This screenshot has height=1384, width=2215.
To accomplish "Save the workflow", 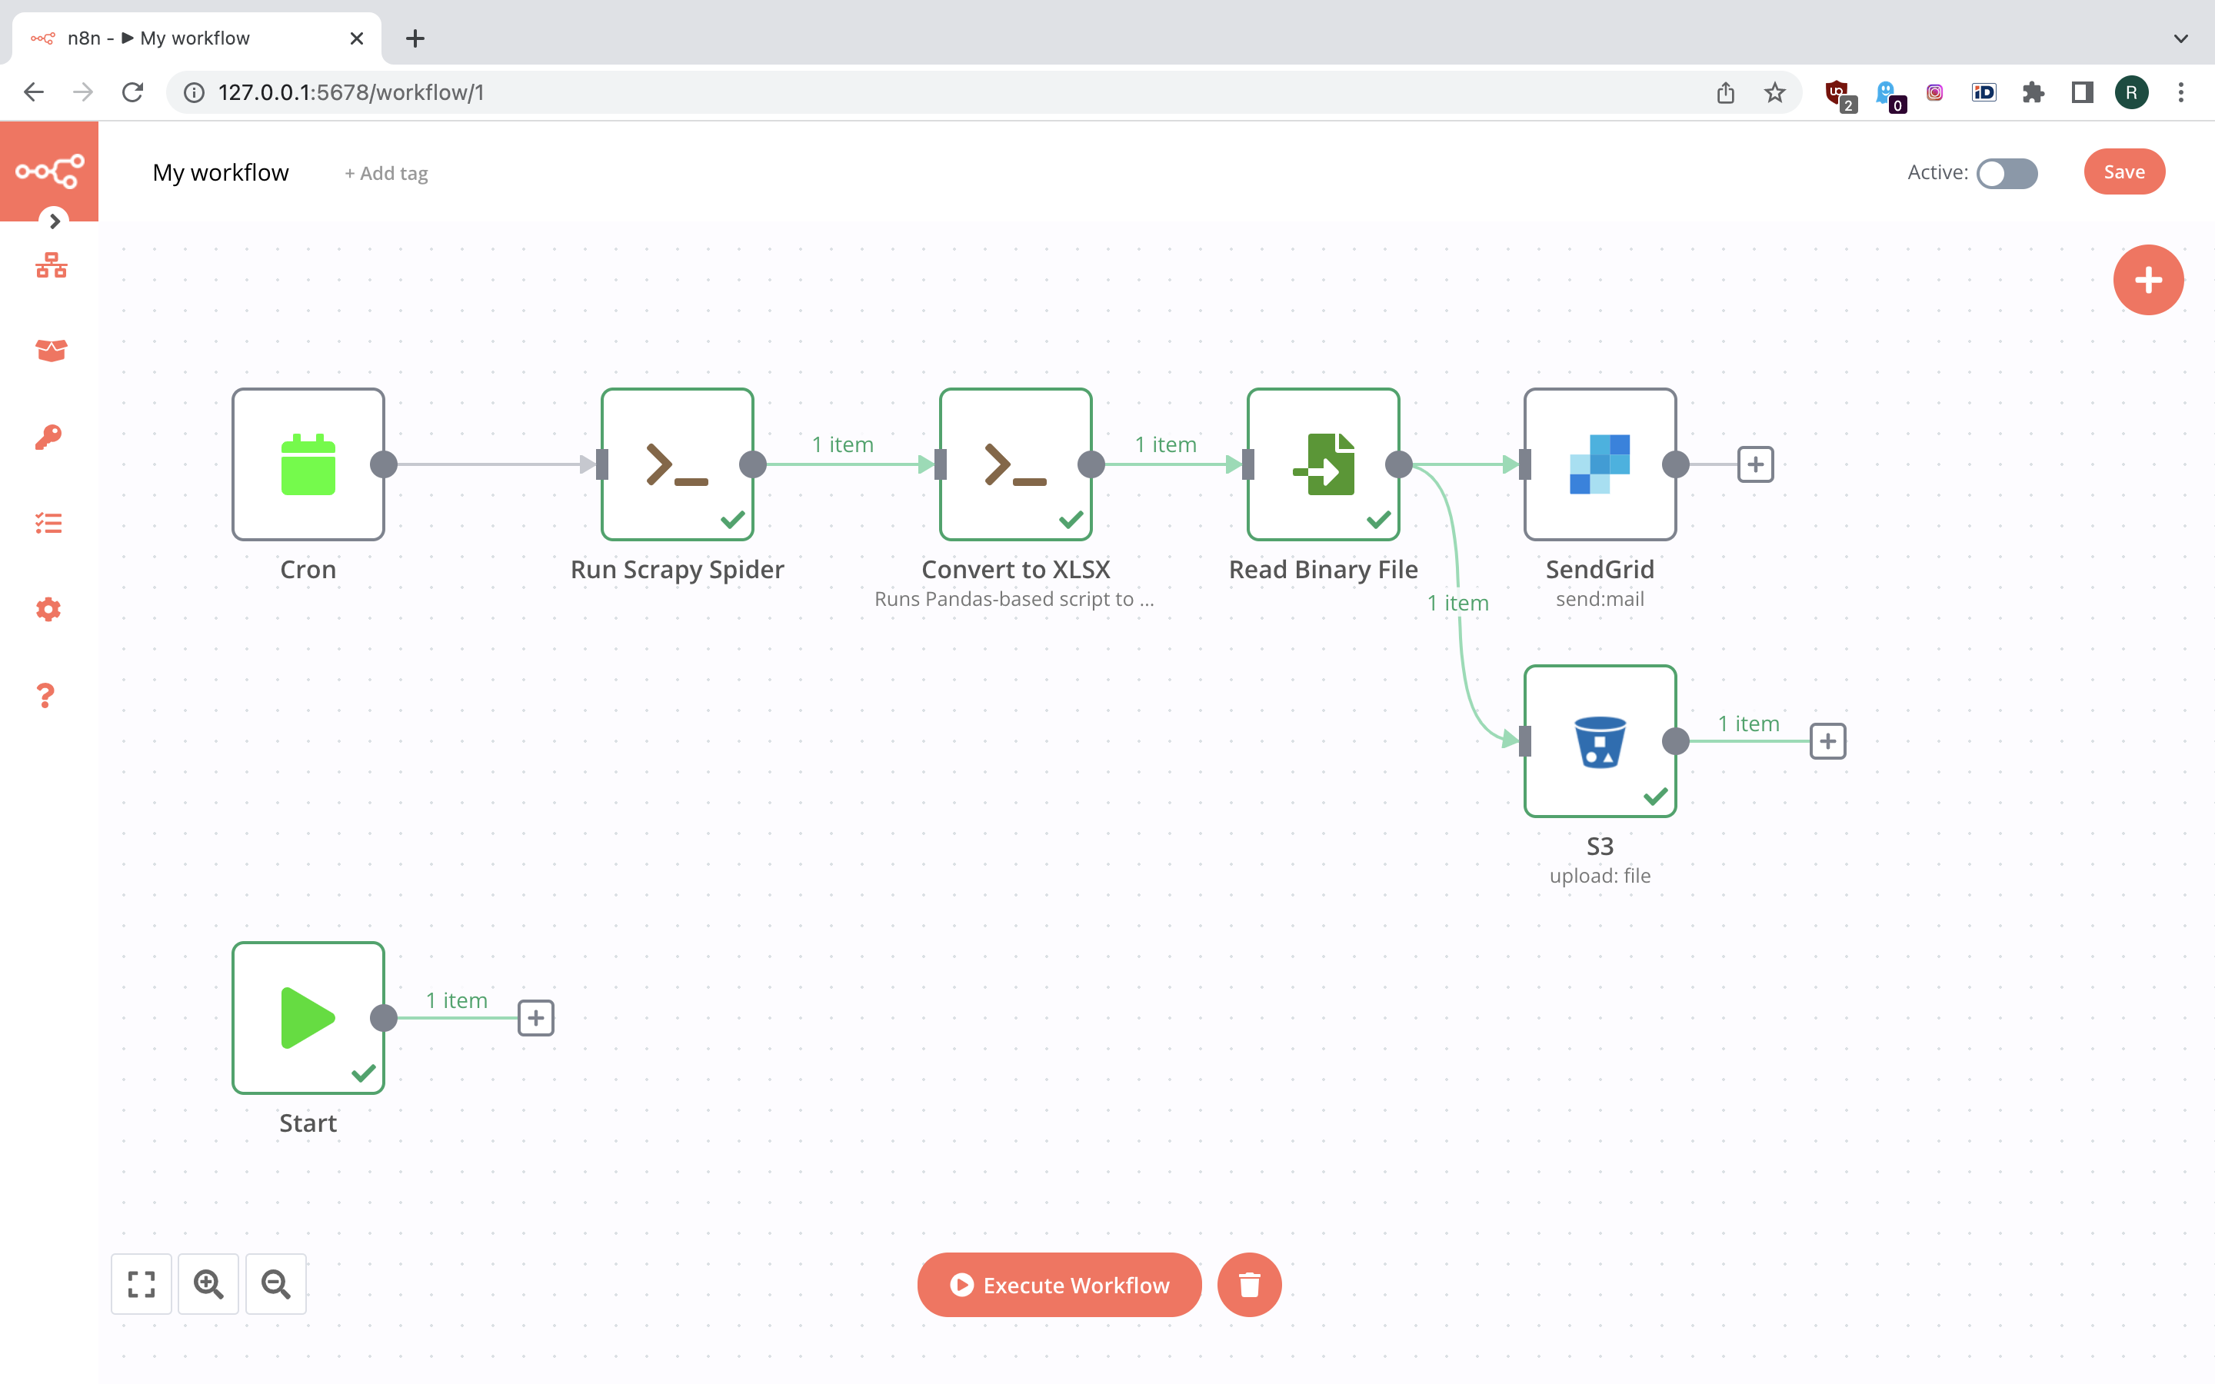I will coord(2124,172).
